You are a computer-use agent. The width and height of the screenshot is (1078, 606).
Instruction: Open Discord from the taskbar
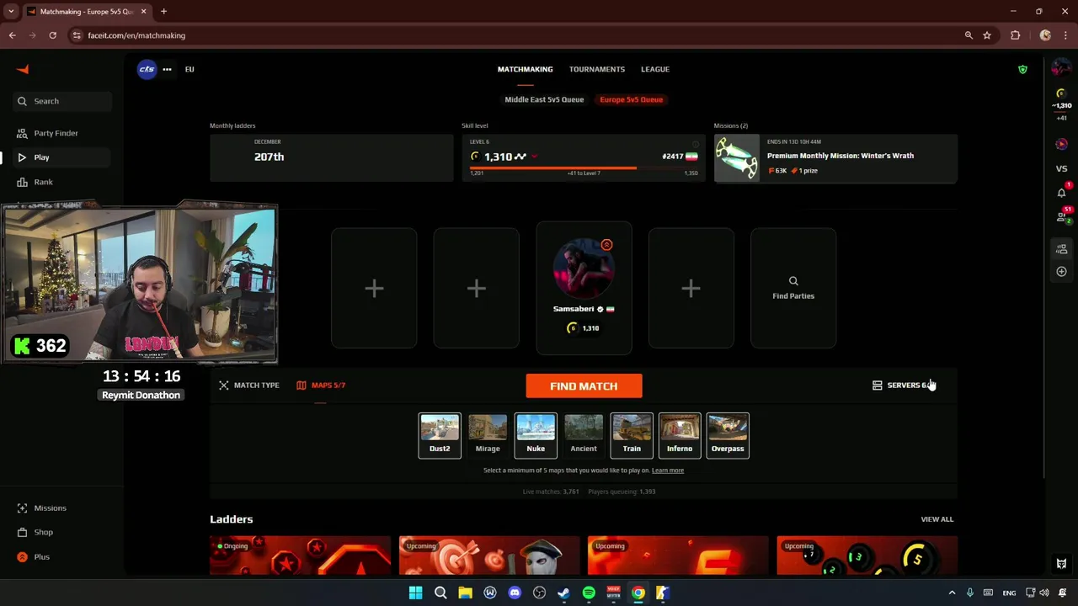point(515,593)
